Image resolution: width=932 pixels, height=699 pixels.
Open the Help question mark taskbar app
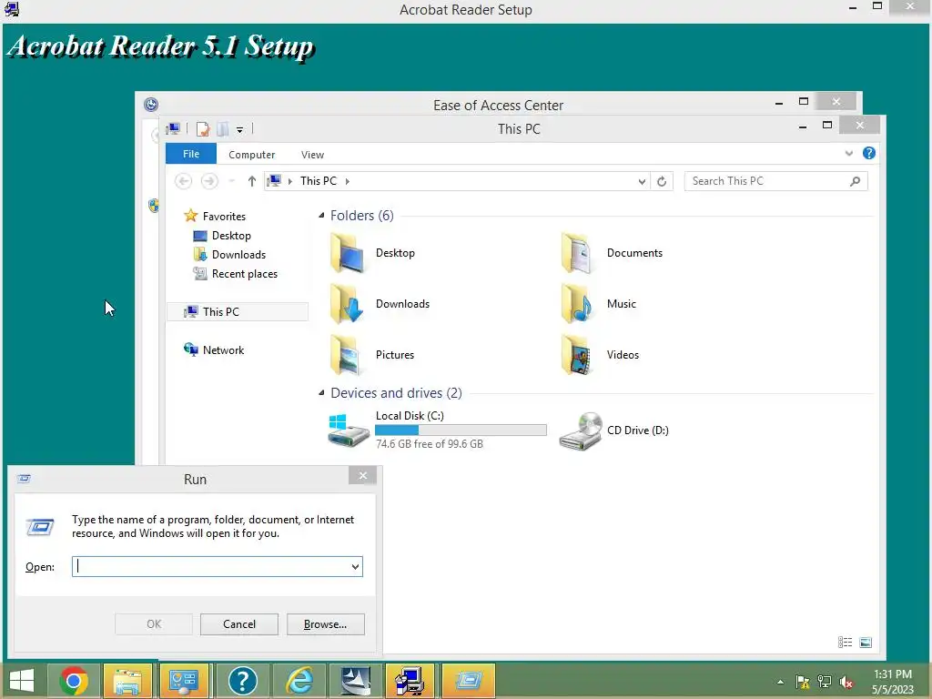242,681
